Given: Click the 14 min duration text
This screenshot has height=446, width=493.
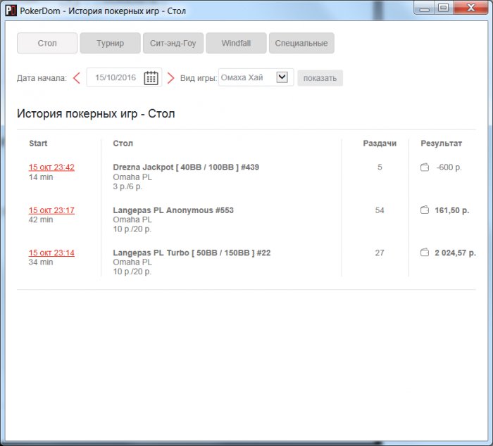Looking at the screenshot, I should (41, 177).
